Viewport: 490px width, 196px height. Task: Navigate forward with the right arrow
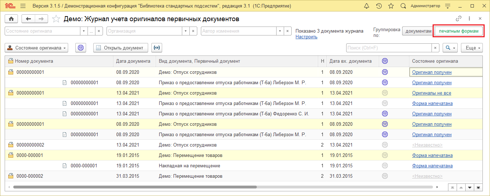pos(41,19)
